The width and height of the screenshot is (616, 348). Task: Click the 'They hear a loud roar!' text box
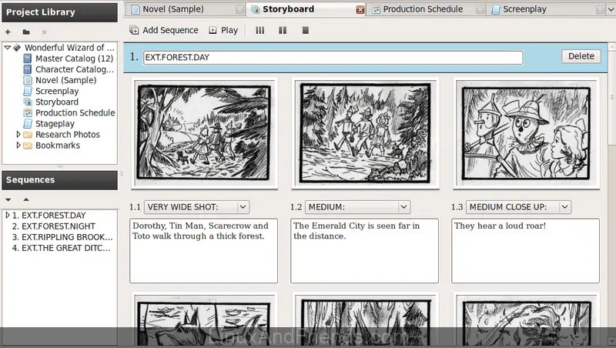tap(525, 250)
